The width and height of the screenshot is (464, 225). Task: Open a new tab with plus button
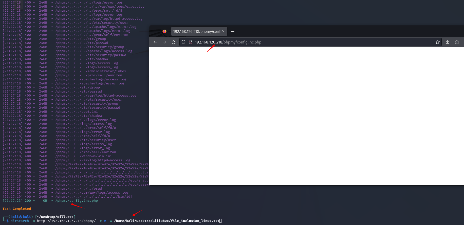[x=233, y=32]
